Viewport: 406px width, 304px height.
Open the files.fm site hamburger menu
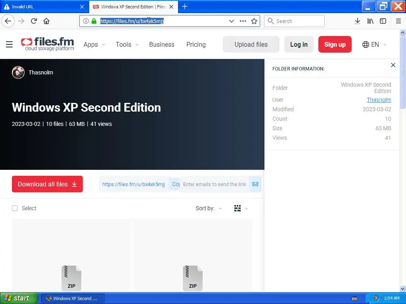pos(10,44)
